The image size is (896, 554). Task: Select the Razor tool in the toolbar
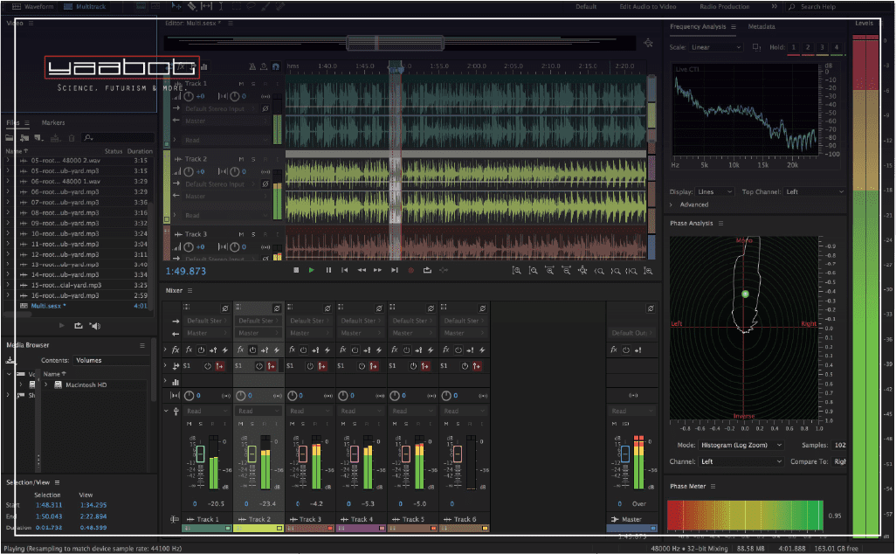(194, 5)
